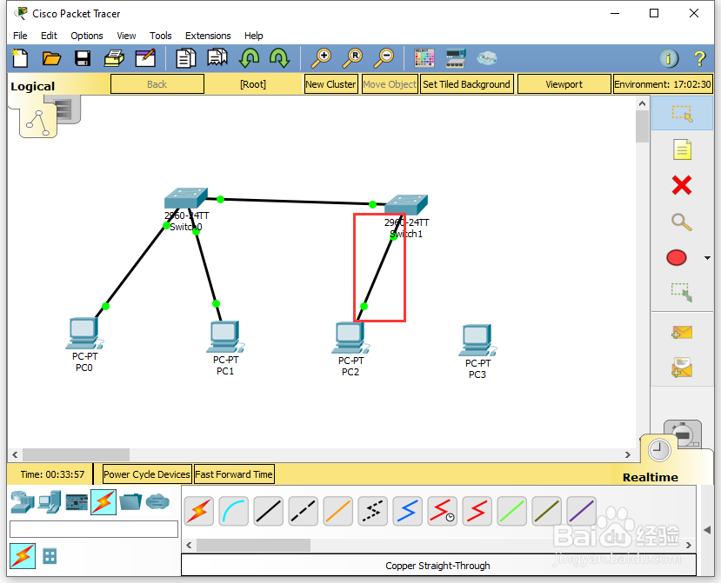Open the Help menu
The height and width of the screenshot is (583, 721).
[253, 36]
